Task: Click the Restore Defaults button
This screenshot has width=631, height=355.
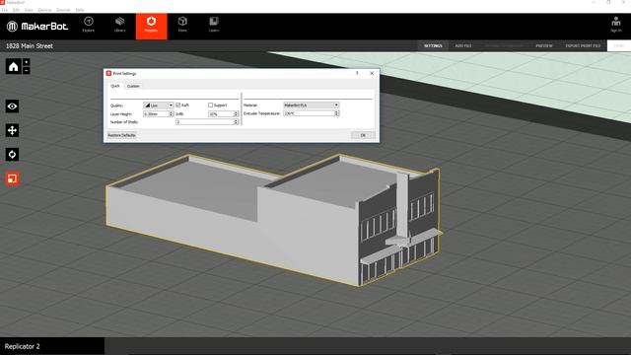Action: [x=121, y=135]
